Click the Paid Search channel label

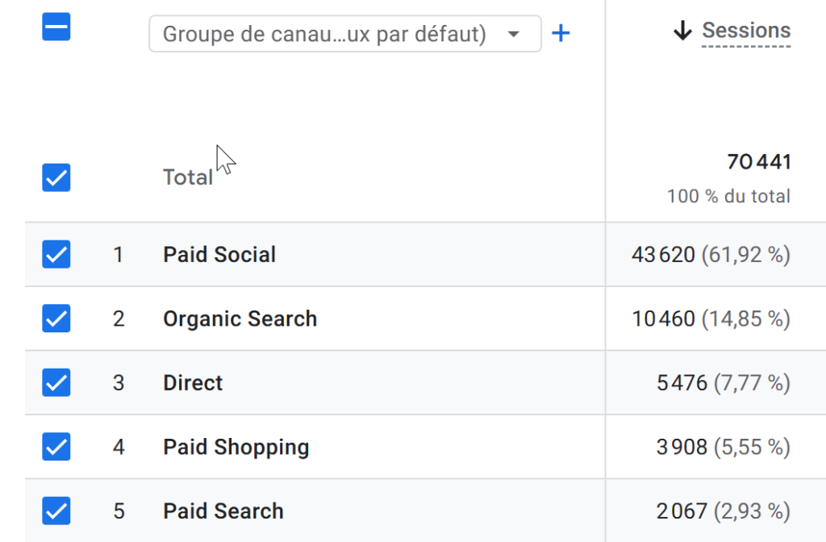[x=223, y=510]
